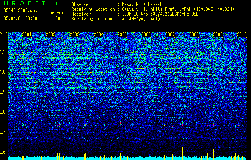Click the 1.0 frequency axis label
Screen dimensions: 251x160
[4, 72]
